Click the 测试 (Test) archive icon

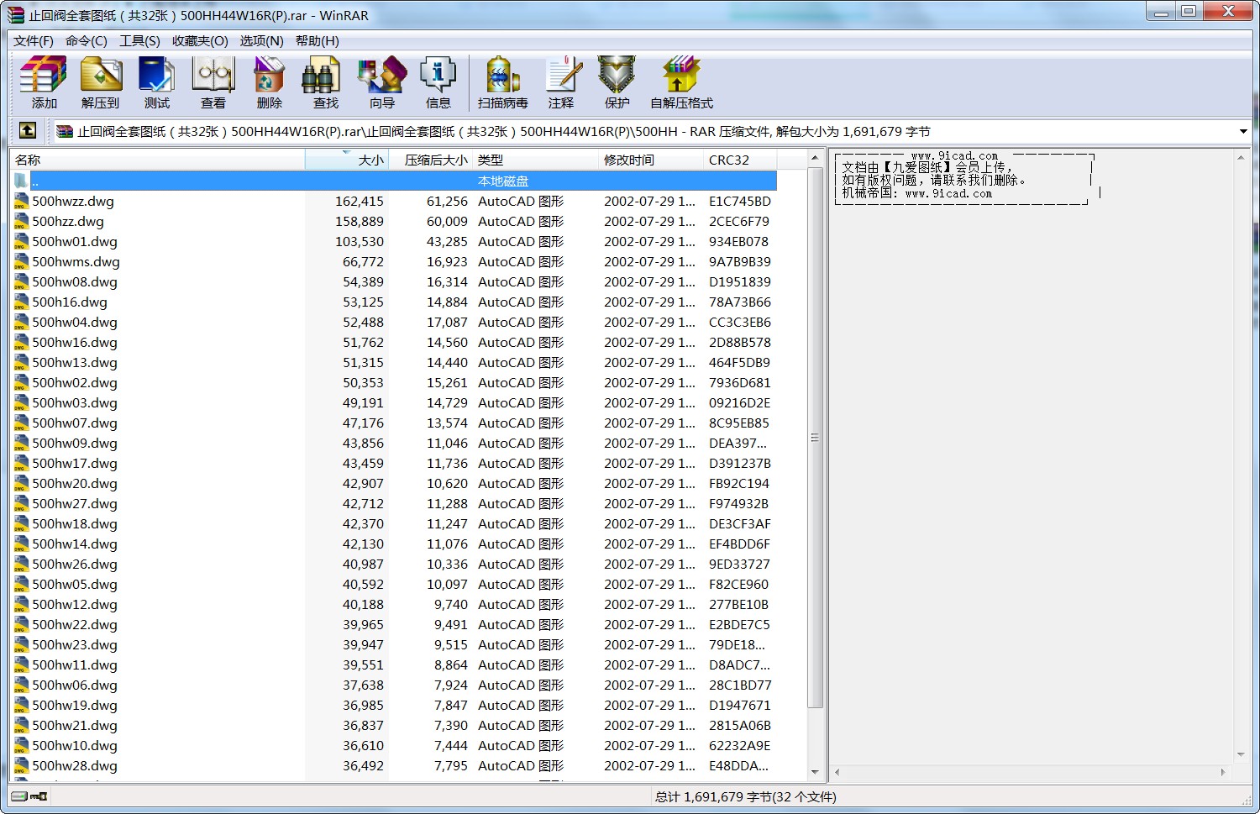coord(156,81)
